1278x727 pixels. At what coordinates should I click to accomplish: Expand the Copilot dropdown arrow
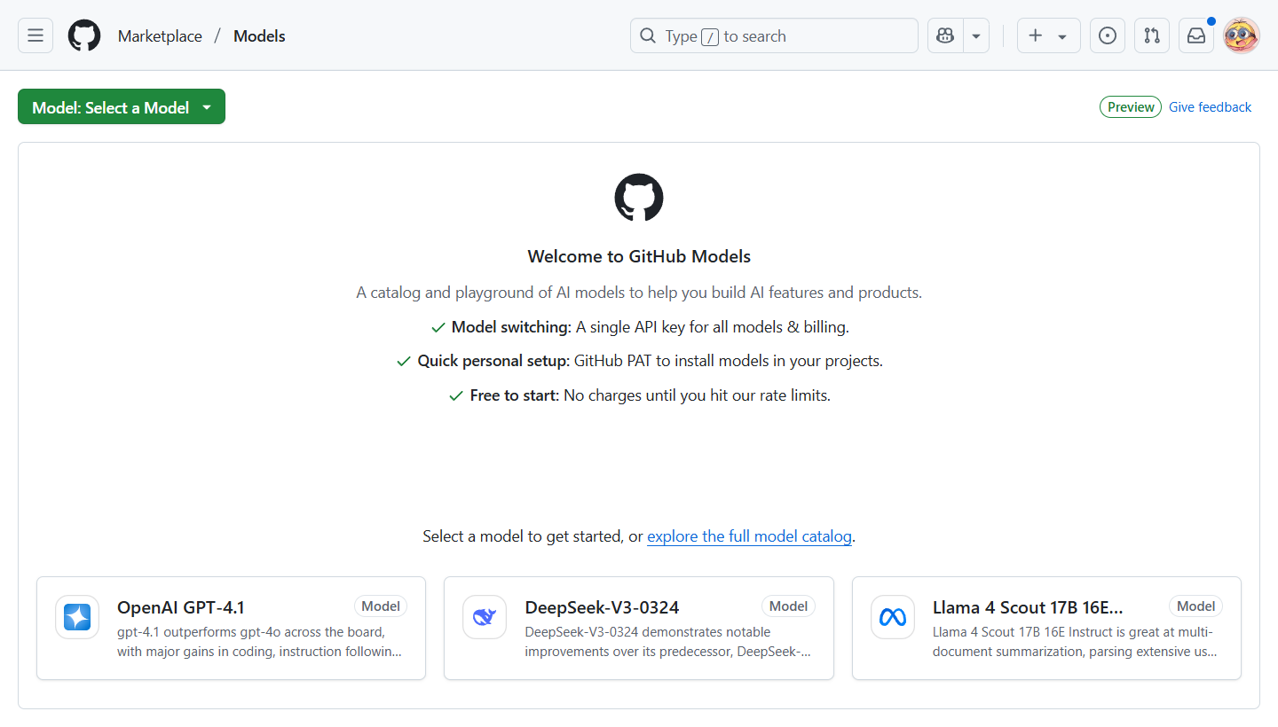[976, 35]
